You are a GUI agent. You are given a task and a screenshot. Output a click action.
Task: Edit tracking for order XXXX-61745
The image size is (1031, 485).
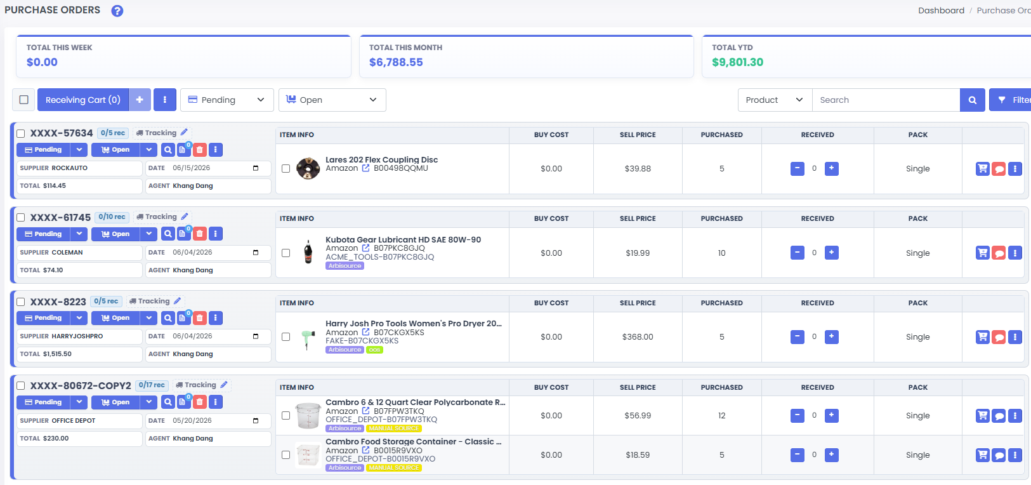click(x=185, y=216)
